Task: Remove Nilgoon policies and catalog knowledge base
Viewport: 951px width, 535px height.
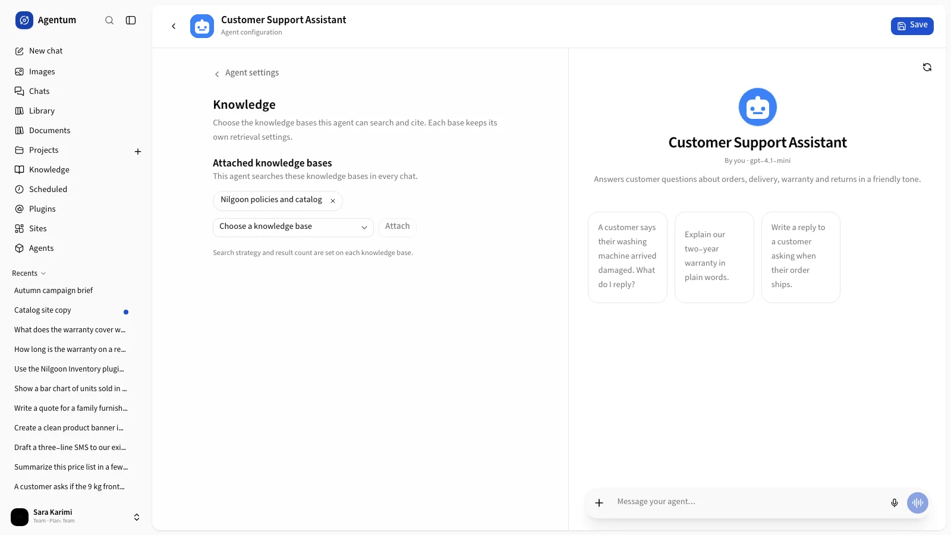Action: (x=333, y=201)
